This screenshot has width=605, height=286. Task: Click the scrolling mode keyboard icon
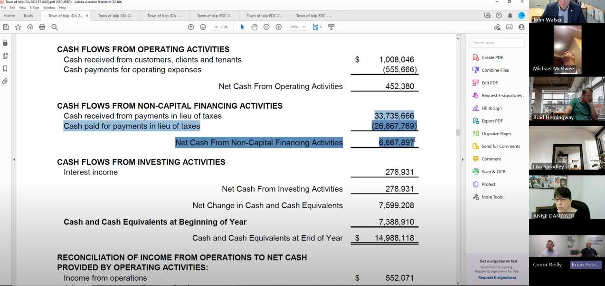331,27
